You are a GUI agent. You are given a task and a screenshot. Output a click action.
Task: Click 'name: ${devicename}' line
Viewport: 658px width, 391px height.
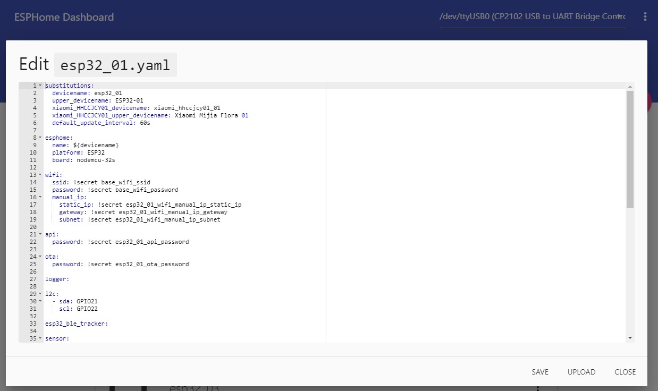[85, 145]
